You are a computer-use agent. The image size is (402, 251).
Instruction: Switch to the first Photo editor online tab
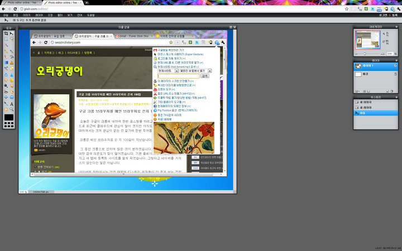coord(22,3)
